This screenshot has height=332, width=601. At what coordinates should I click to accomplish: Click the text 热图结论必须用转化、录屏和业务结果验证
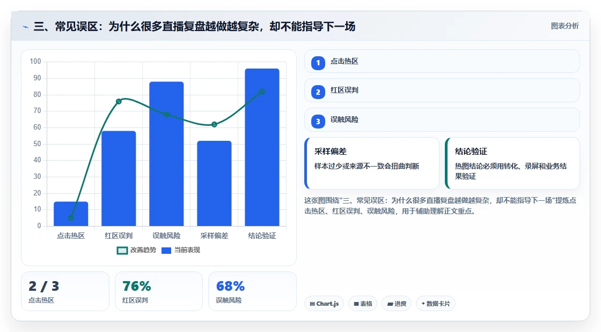pyautogui.click(x=510, y=171)
